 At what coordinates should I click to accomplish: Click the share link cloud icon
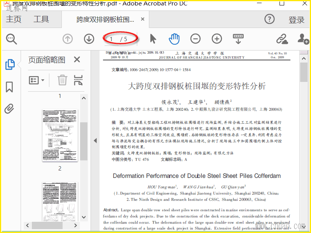pyautogui.click(x=282, y=39)
